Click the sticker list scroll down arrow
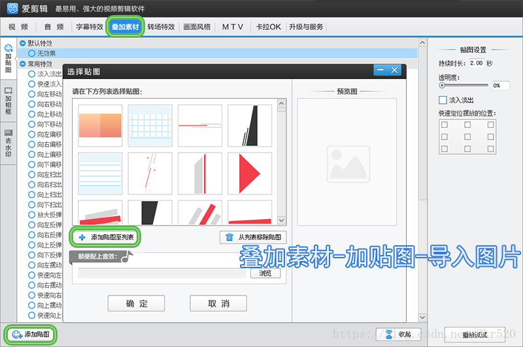The image size is (523, 347). [x=282, y=220]
